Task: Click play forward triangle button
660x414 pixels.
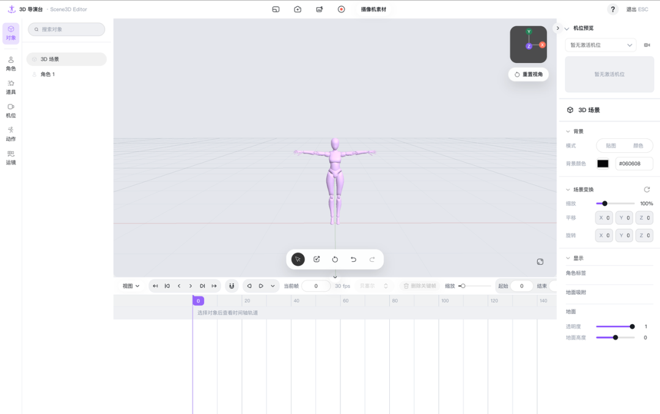Action: pyautogui.click(x=261, y=286)
